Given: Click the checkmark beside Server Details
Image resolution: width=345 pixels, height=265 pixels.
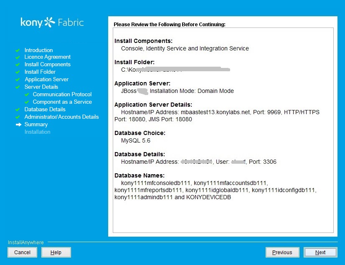Looking at the screenshot, I should 18,87.
